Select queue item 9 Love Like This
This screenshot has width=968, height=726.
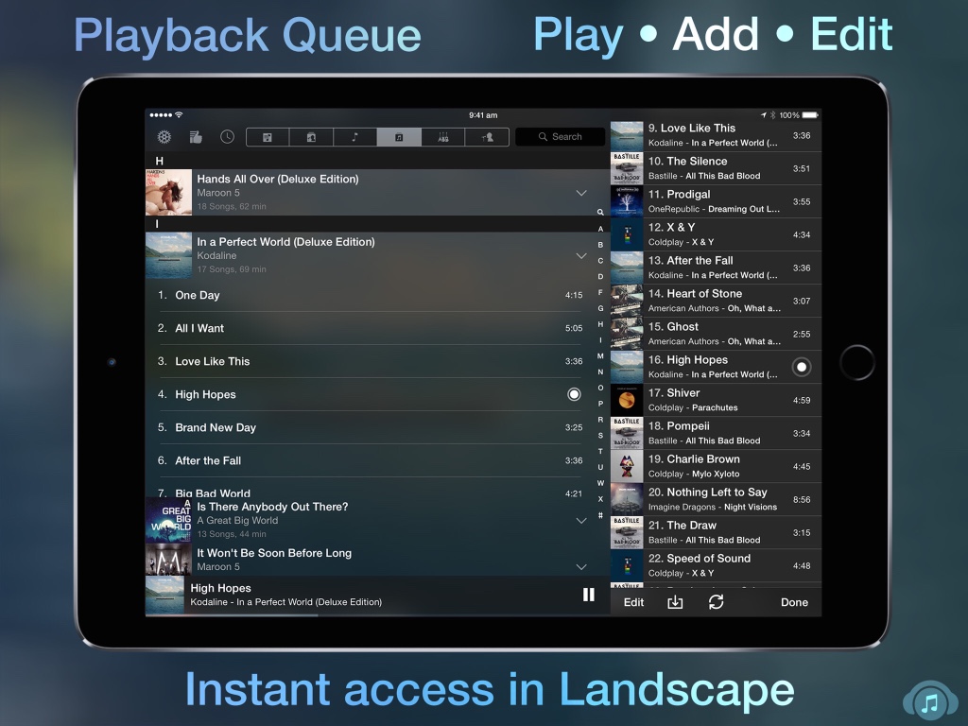tap(717, 135)
